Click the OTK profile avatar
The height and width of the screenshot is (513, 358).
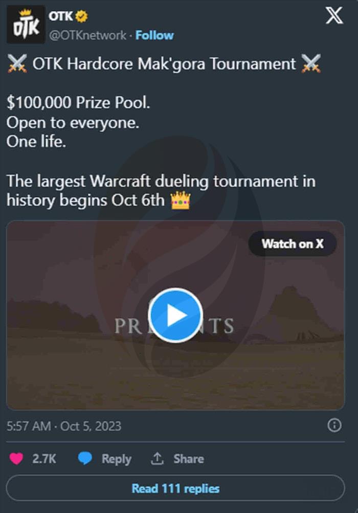26,25
